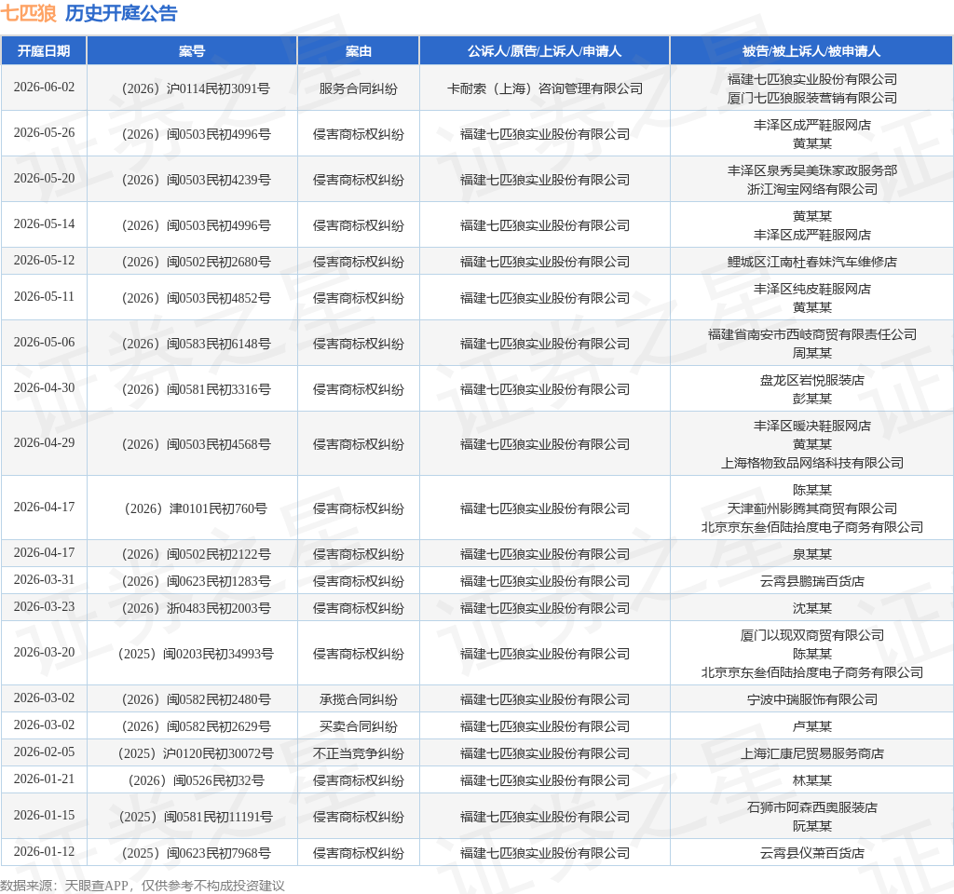Select the 2026-05-12 hearing date cell
This screenshot has height=894, width=954.
tap(44, 261)
